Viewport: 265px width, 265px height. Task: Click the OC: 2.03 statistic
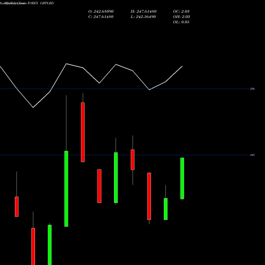pos(181,12)
